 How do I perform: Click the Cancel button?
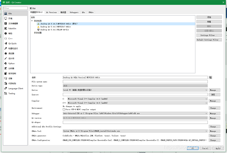205,148
